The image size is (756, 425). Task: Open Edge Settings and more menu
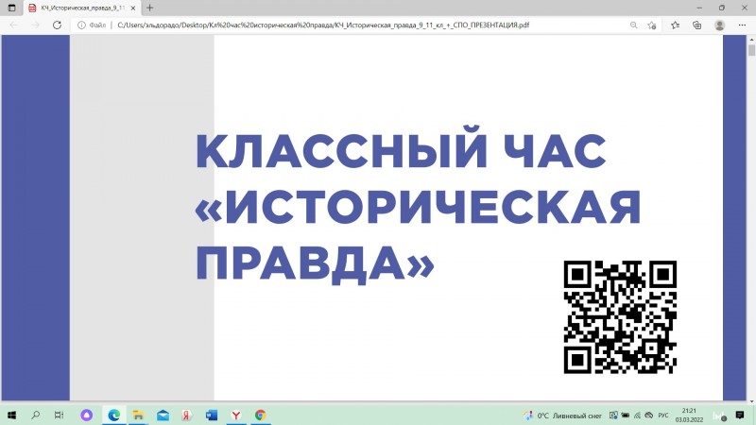click(x=742, y=25)
